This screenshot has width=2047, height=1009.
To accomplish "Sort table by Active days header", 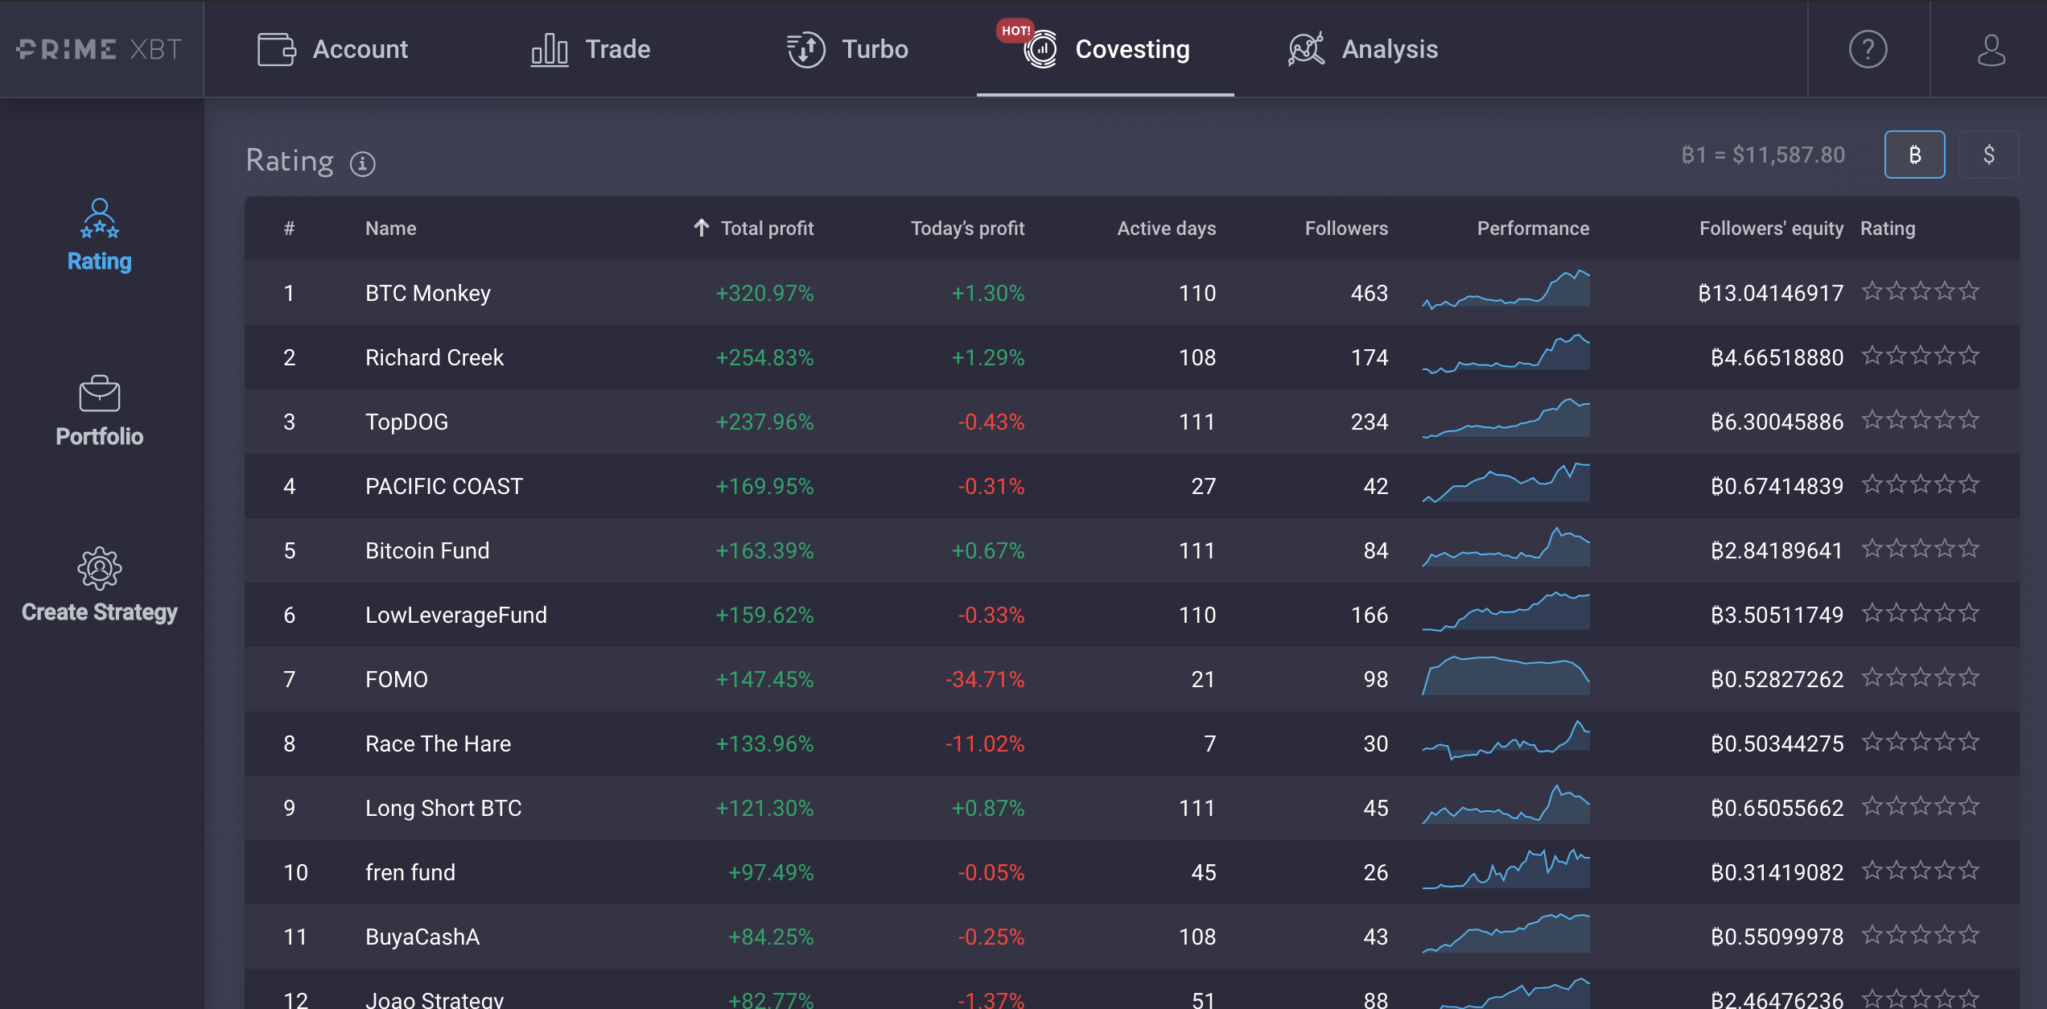I will [1166, 229].
